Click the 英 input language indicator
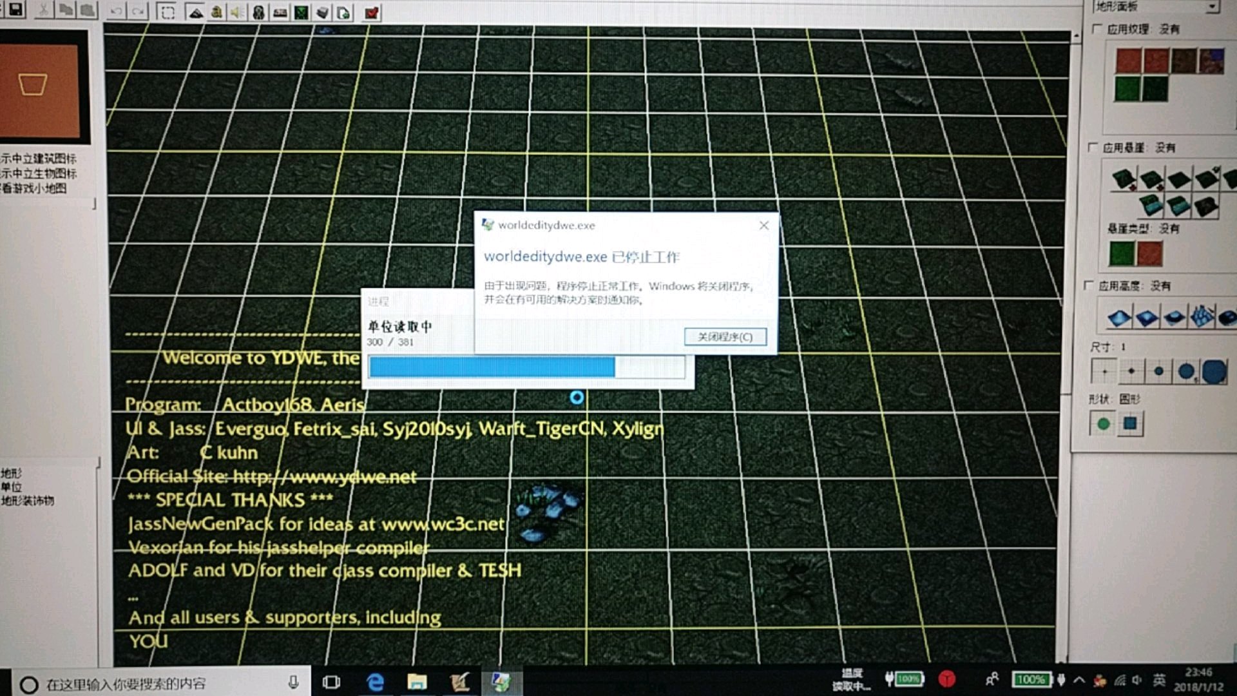Screen dimensions: 1237x696 tap(1159, 680)
